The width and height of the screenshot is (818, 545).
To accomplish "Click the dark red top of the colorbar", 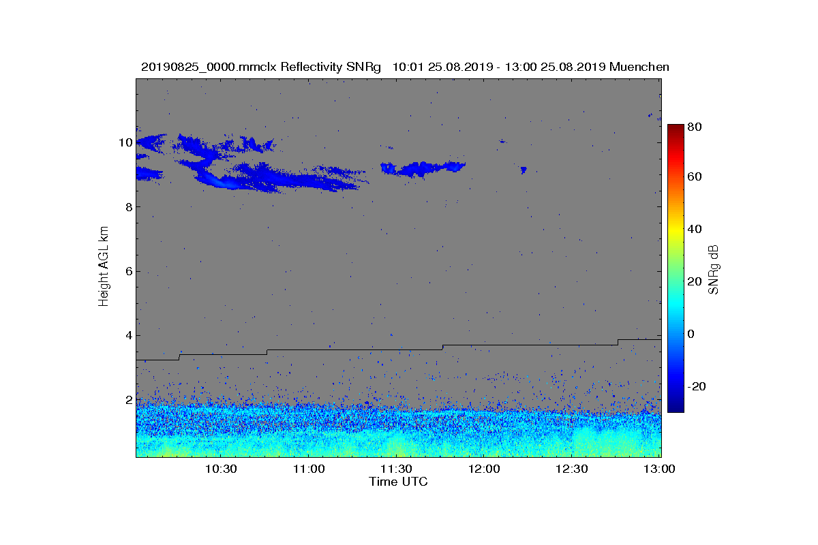I will pyautogui.click(x=675, y=129).
